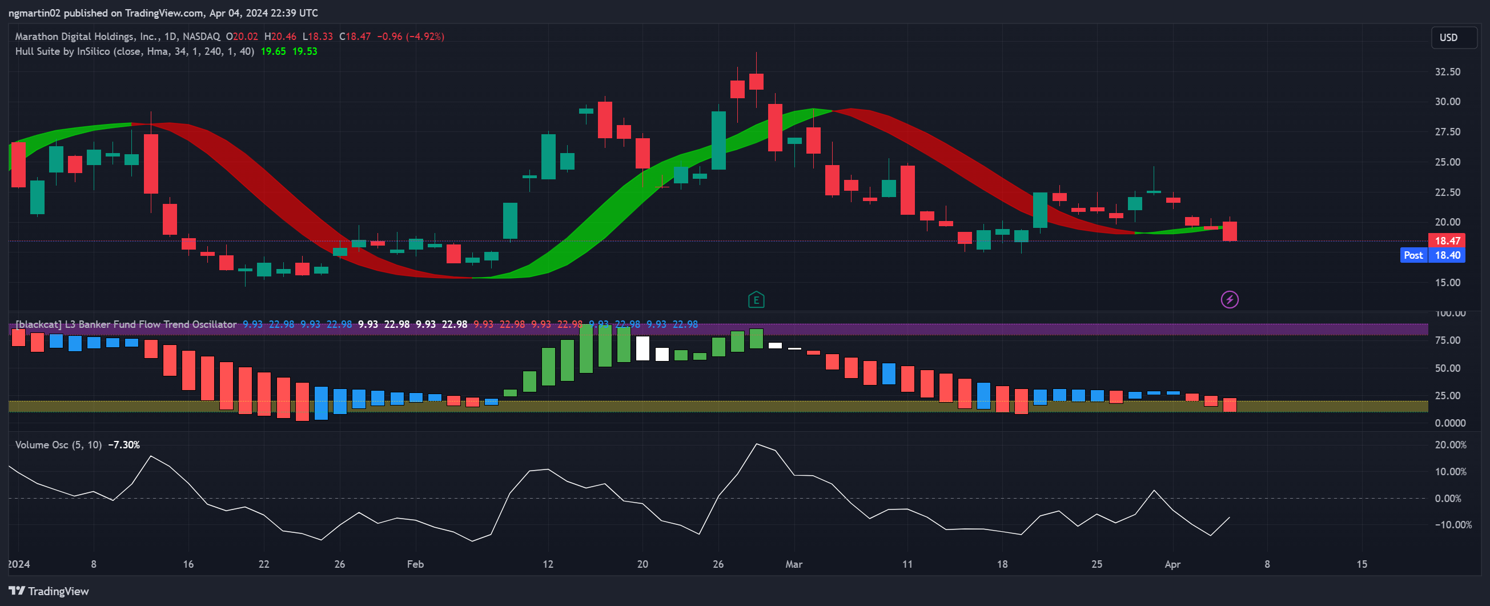The image size is (1490, 606).
Task: Click the earnings E marker icon
Action: pos(756,299)
